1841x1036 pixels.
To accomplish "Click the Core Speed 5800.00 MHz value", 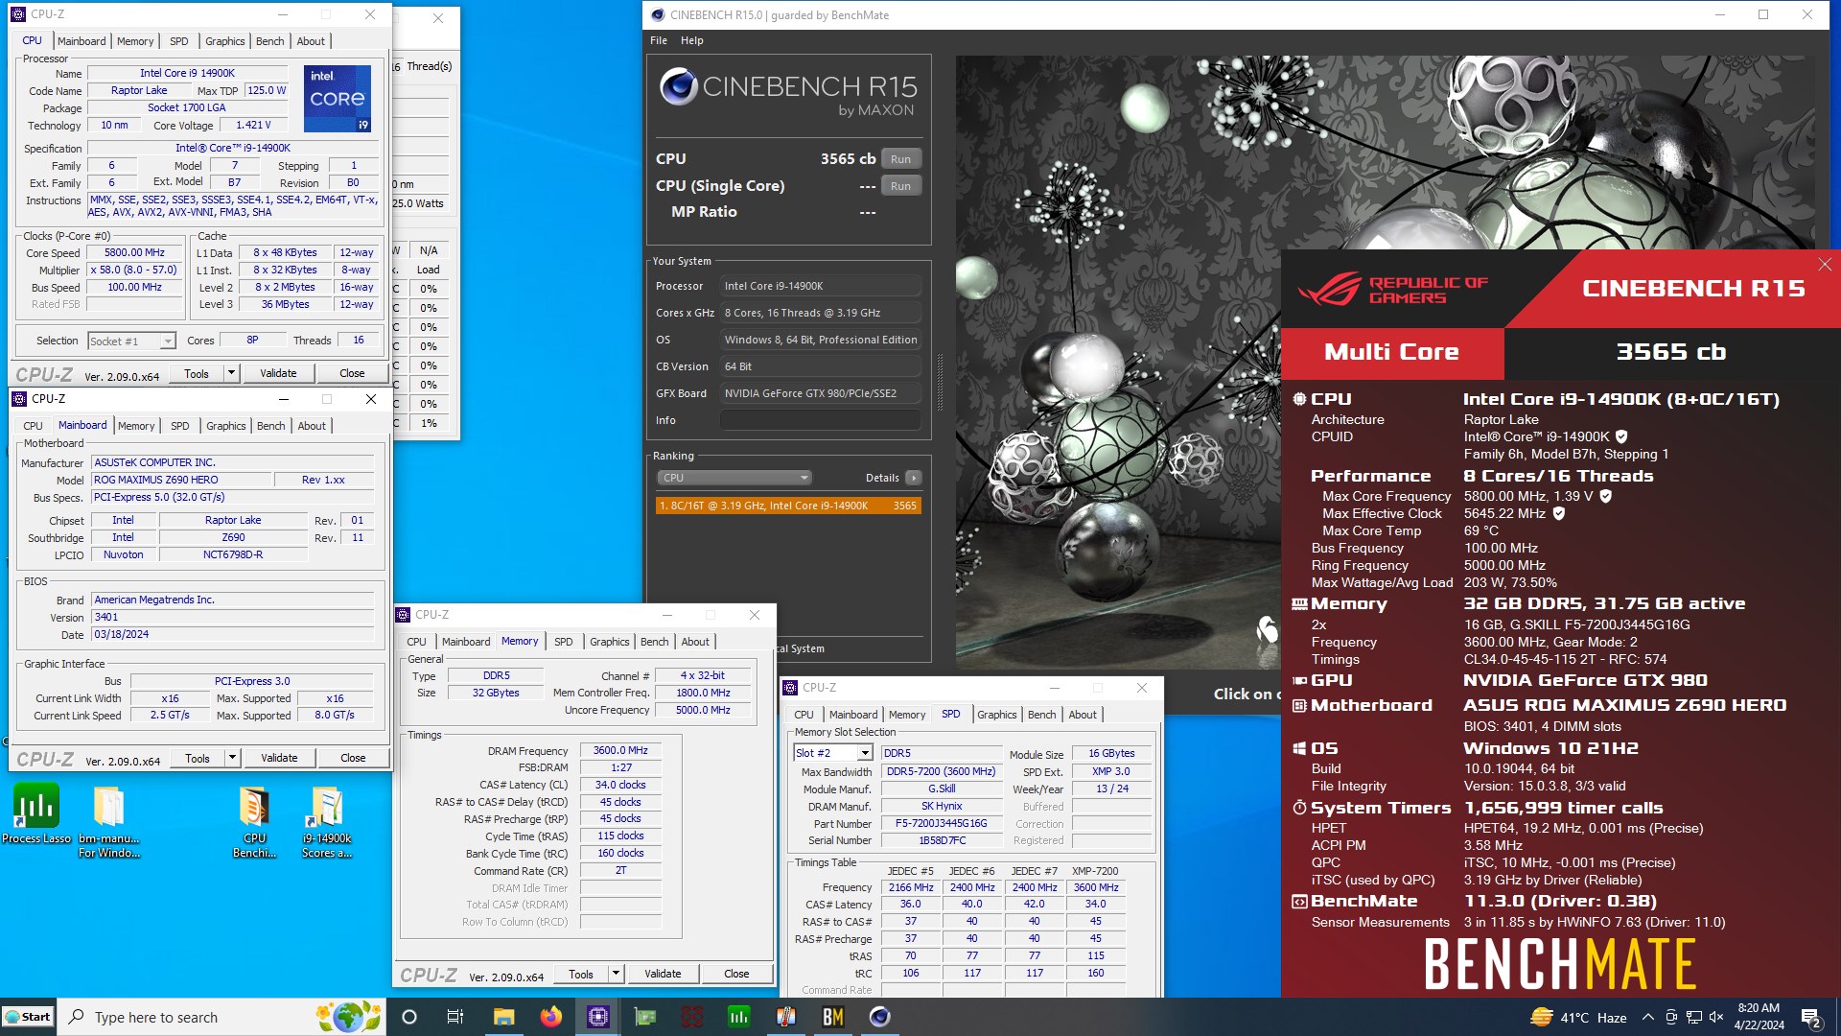I will [134, 253].
